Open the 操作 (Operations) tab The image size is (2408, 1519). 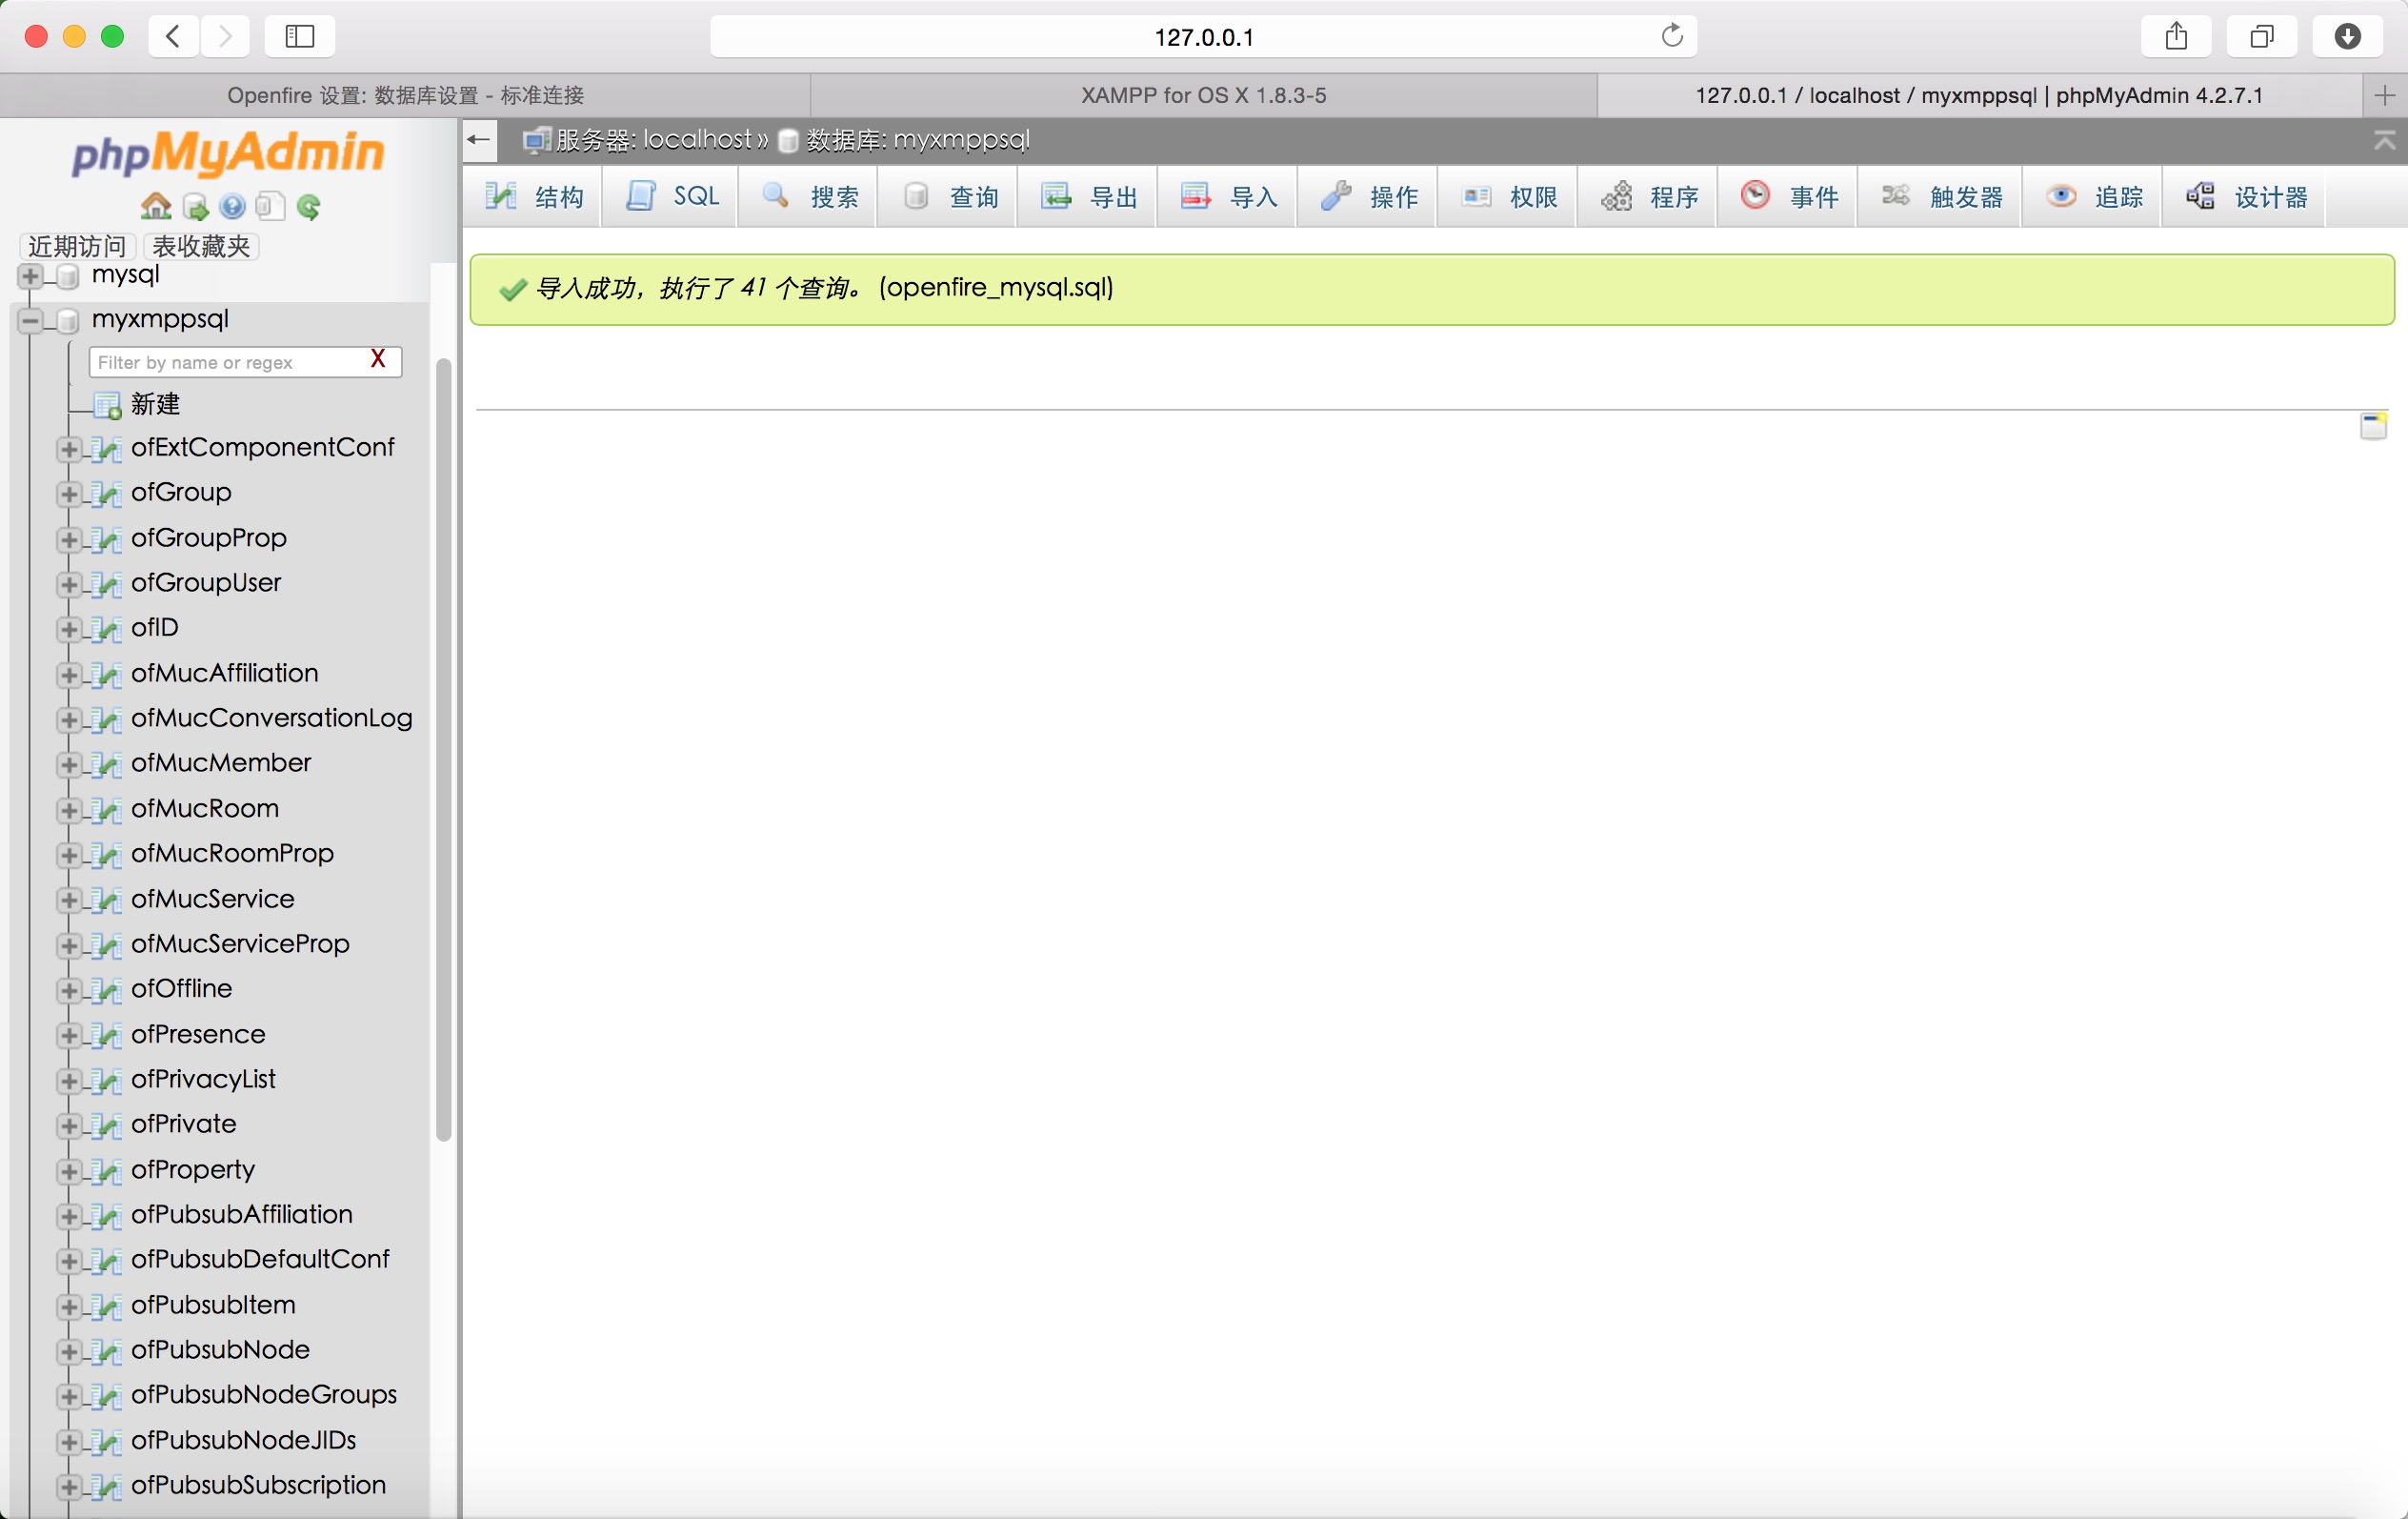(1368, 196)
